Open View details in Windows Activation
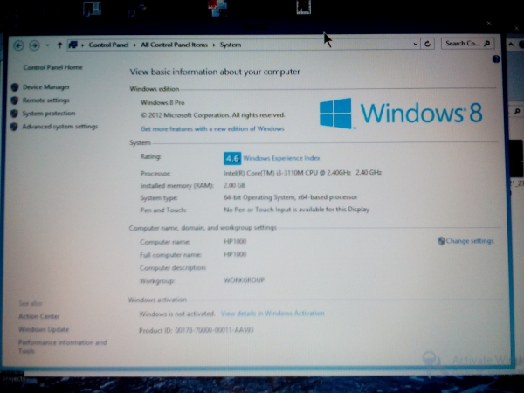Image resolution: width=524 pixels, height=393 pixels. point(272,314)
